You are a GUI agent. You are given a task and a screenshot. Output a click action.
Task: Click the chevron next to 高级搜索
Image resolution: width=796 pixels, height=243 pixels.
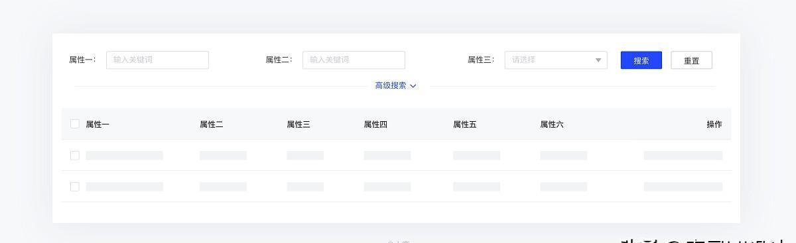click(x=413, y=86)
